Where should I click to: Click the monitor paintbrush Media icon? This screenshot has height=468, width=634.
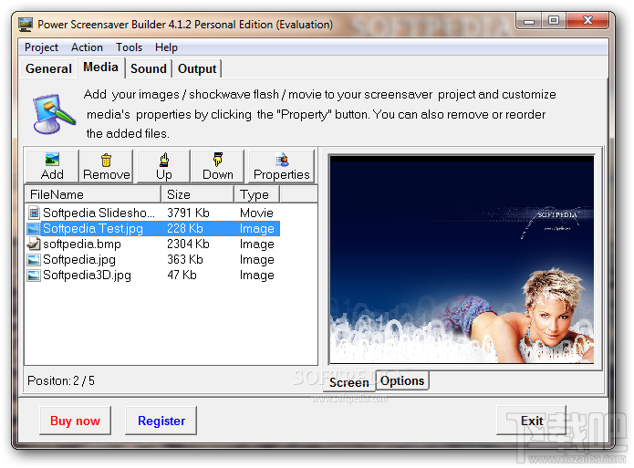[x=54, y=114]
